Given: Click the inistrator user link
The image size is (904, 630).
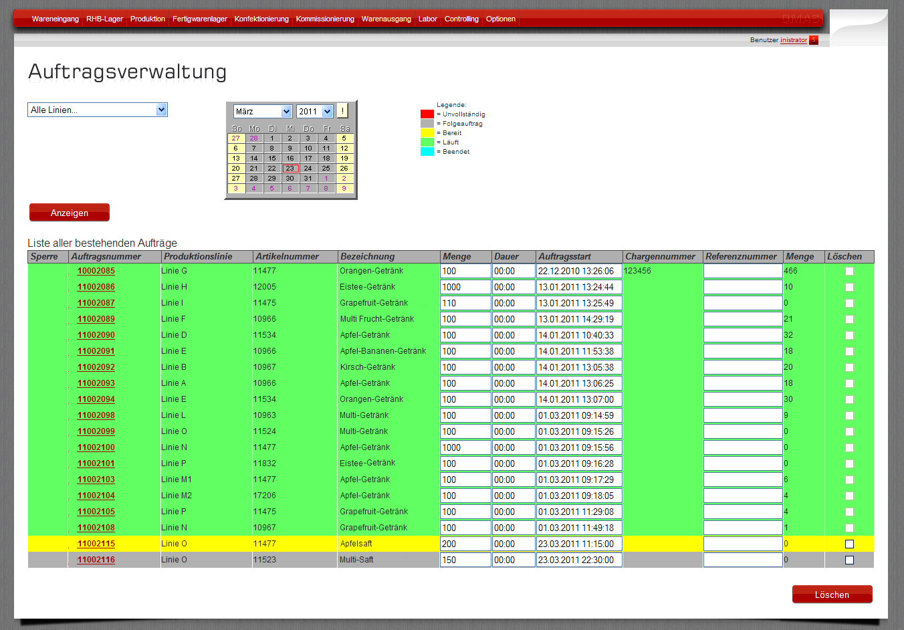Looking at the screenshot, I should 793,40.
